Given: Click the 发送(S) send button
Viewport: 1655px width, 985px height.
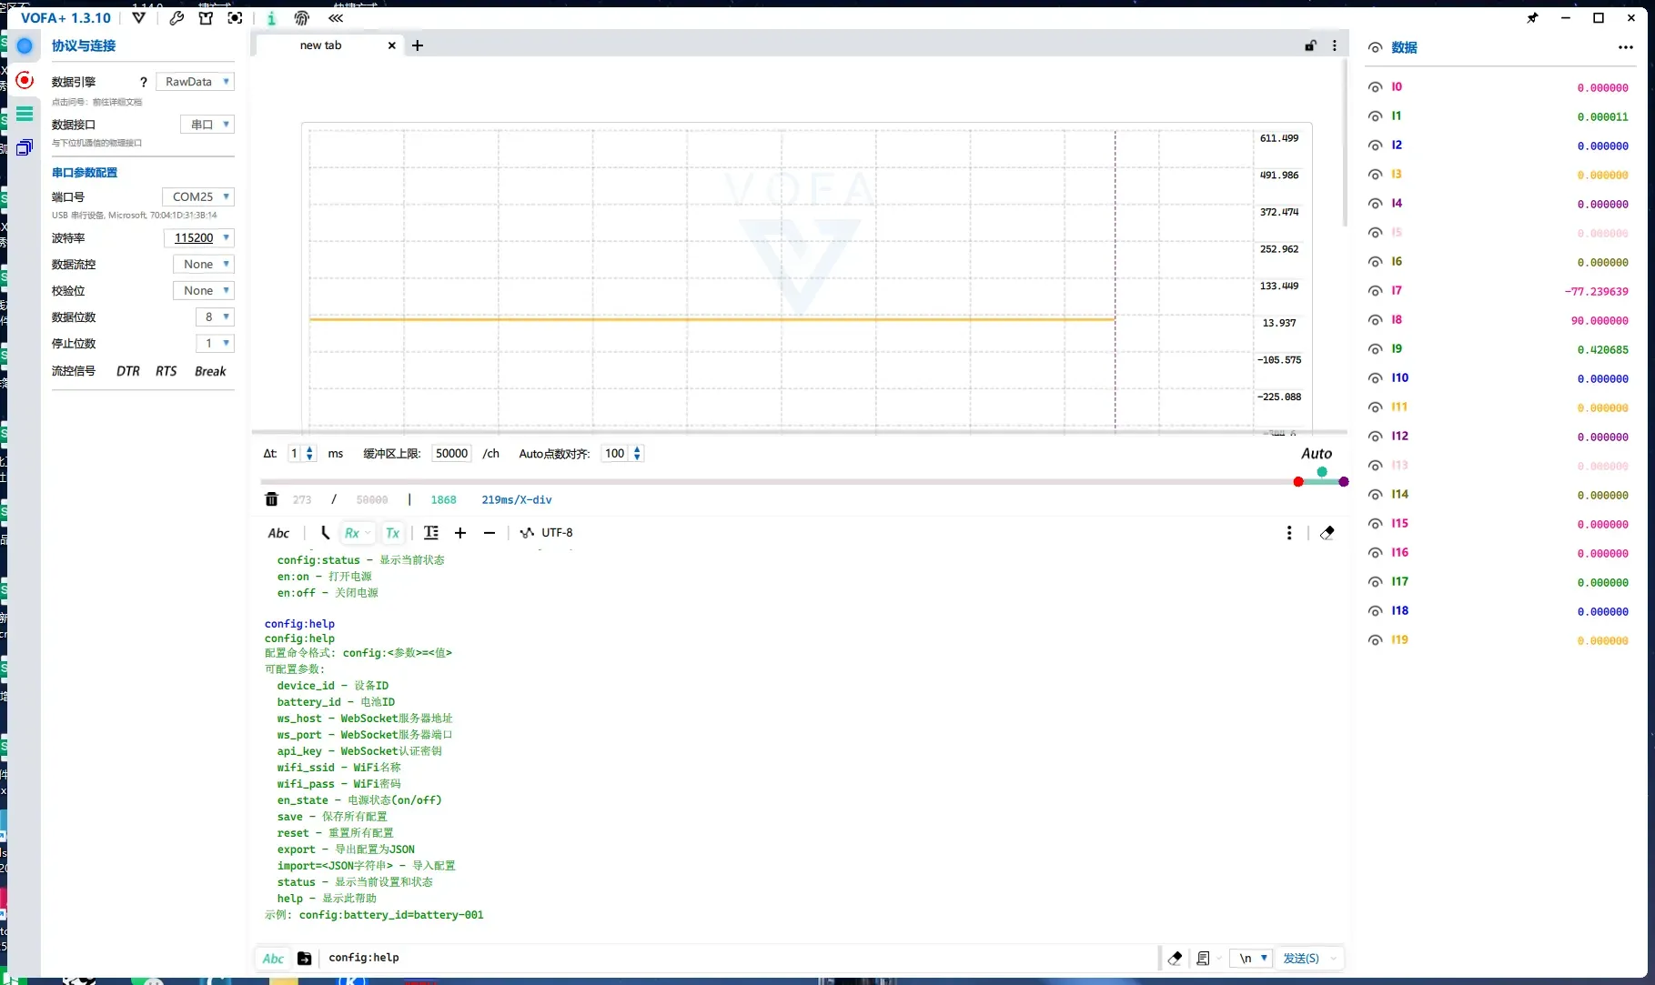Looking at the screenshot, I should coord(1301,958).
